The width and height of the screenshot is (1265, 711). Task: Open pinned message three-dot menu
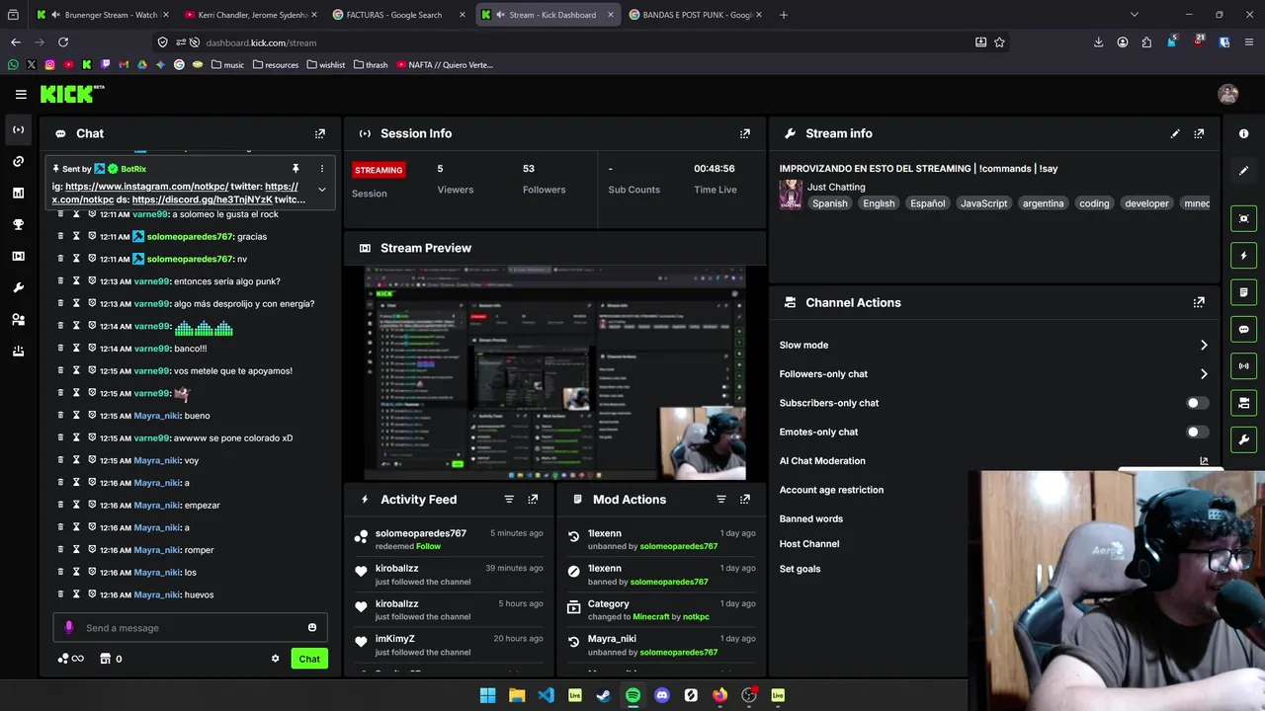click(321, 169)
